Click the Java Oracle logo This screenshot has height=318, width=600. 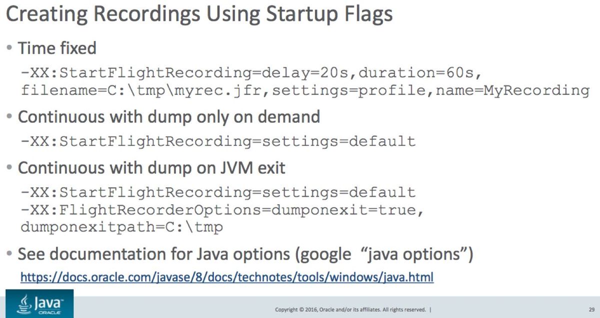(40, 304)
